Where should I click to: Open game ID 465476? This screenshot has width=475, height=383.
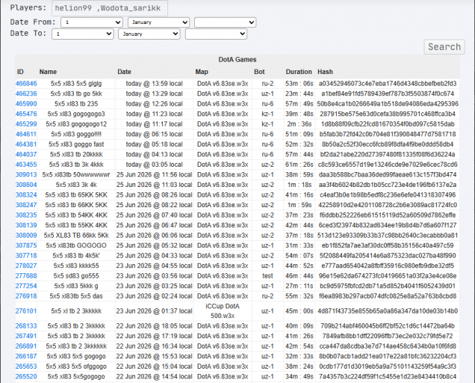pyautogui.click(x=26, y=114)
